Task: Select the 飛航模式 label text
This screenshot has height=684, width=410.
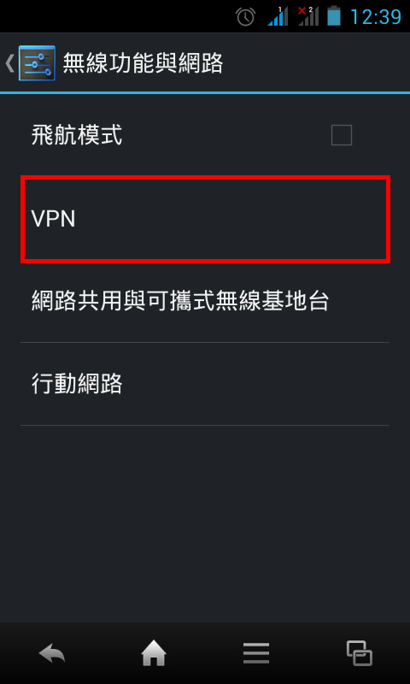Action: click(77, 135)
